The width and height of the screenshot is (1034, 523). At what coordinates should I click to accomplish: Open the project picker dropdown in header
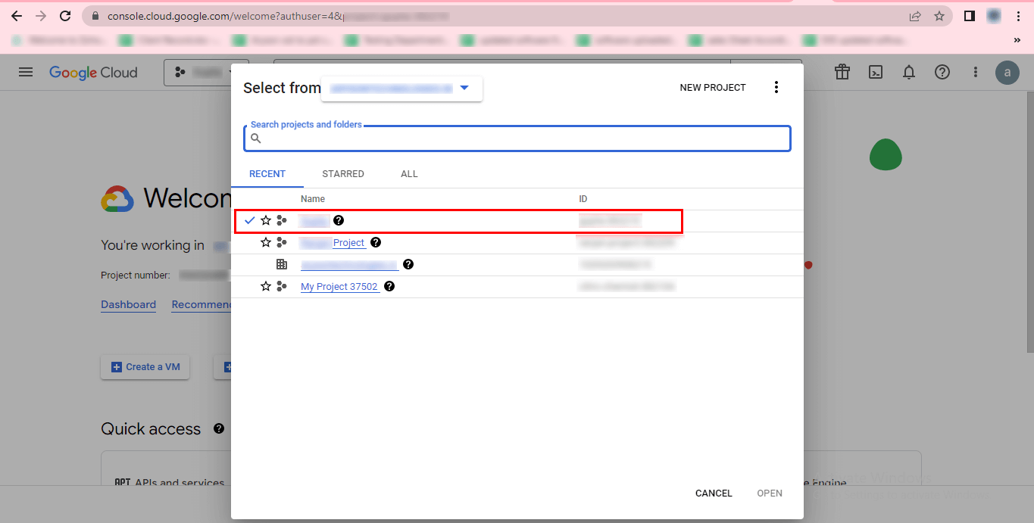click(206, 73)
